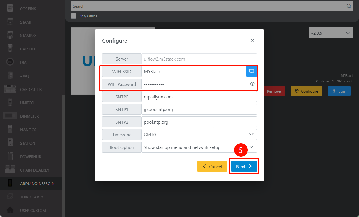
Task: Select the Dial device icon
Action: [10, 63]
